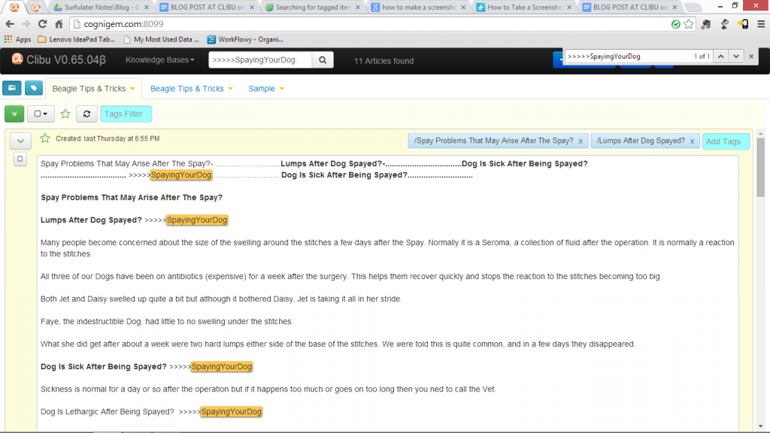Open the Chrome hamburger menu
Image resolution: width=770 pixels, height=433 pixels.
tap(759, 24)
